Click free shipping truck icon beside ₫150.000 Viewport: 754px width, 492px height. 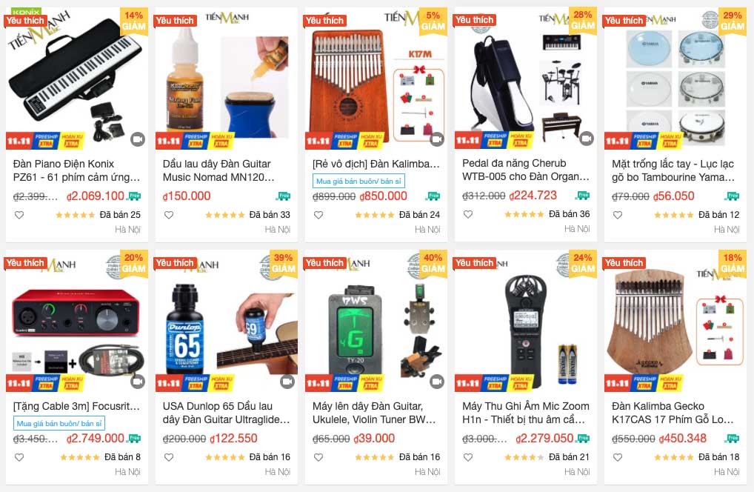(284, 196)
